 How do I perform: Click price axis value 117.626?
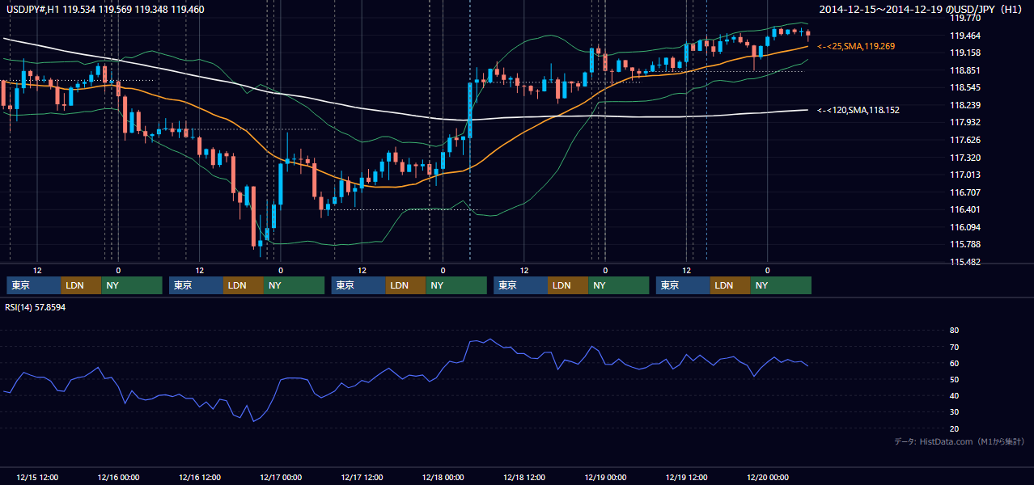tap(965, 140)
